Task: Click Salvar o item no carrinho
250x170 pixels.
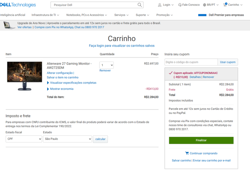Action: pyautogui.click(x=62, y=78)
